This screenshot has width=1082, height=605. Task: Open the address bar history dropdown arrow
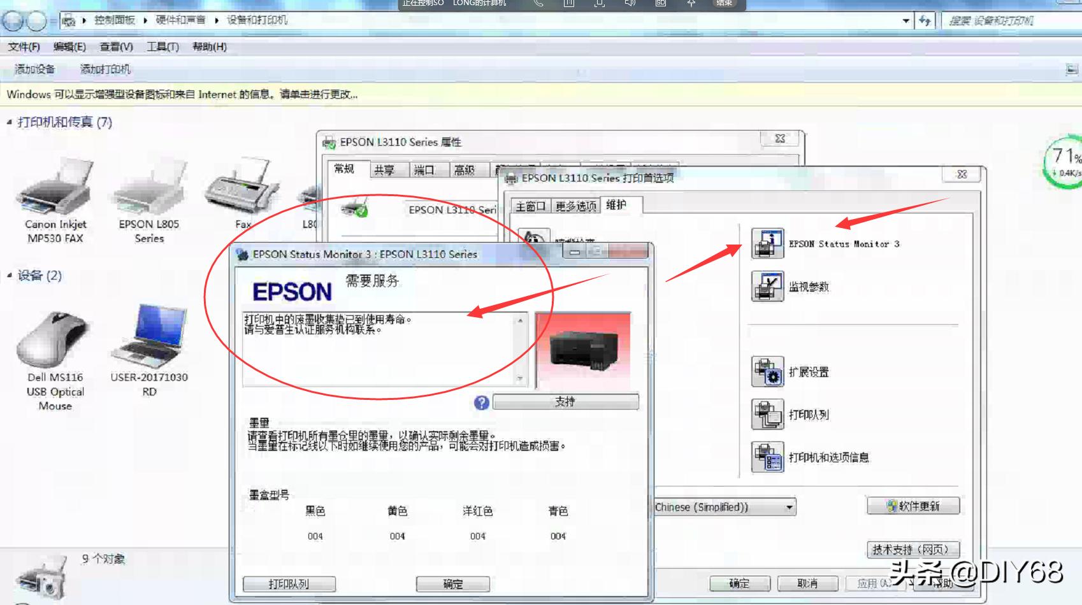tap(905, 20)
